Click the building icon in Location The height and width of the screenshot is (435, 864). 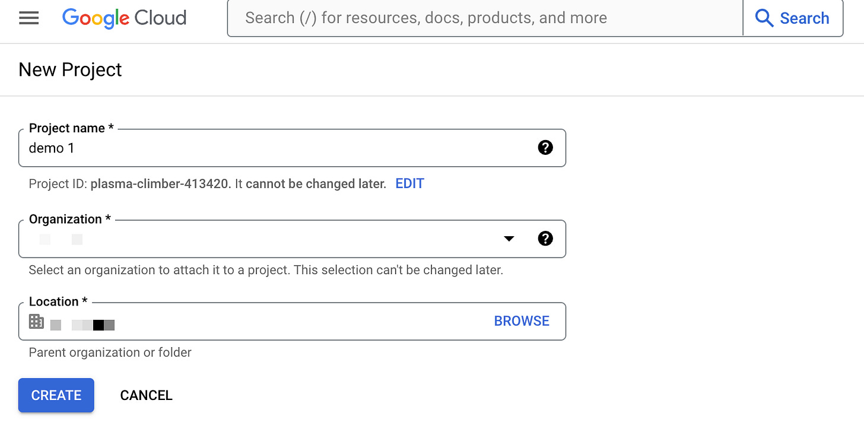pyautogui.click(x=36, y=322)
